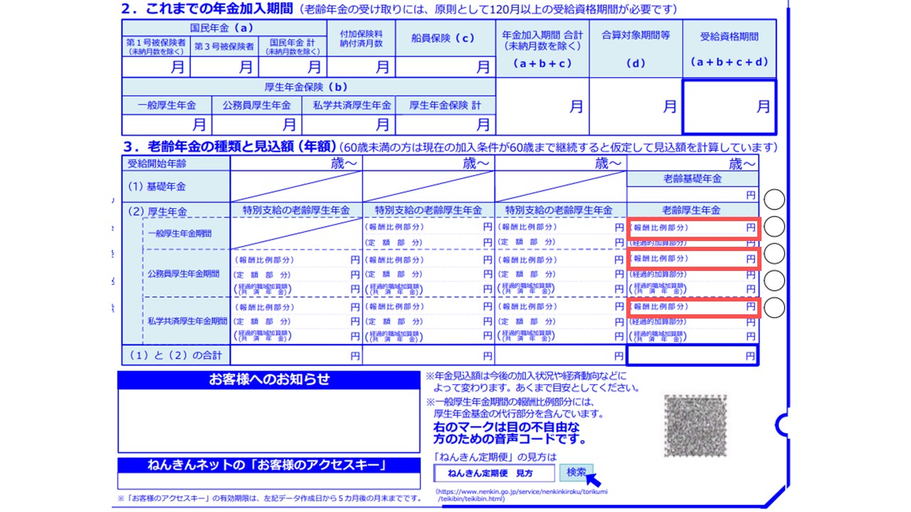Click the heading 3. 老齢年金の種類と見込額
This screenshot has width=911, height=512.
click(x=228, y=146)
